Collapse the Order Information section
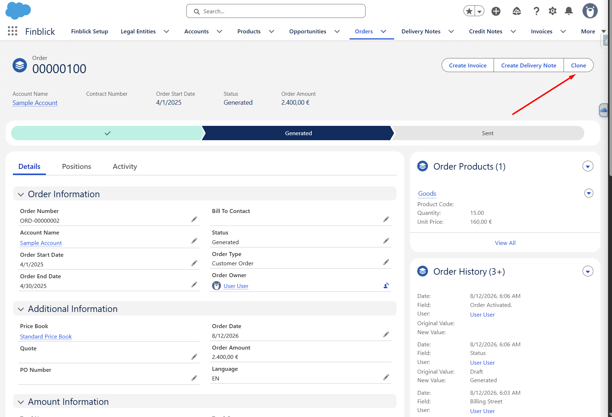Image resolution: width=612 pixels, height=417 pixels. tap(21, 194)
